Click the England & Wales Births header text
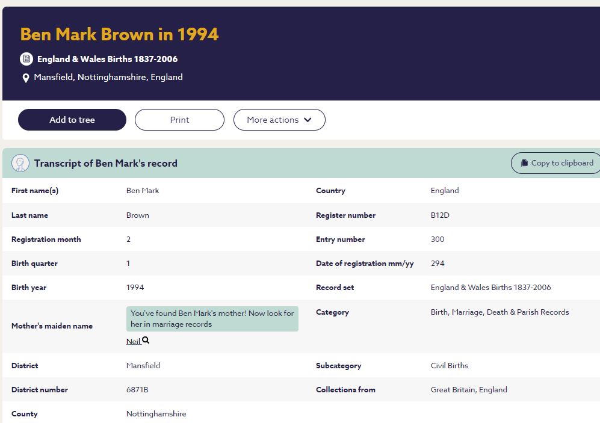Image resolution: width=600 pixels, height=423 pixels. (107, 59)
